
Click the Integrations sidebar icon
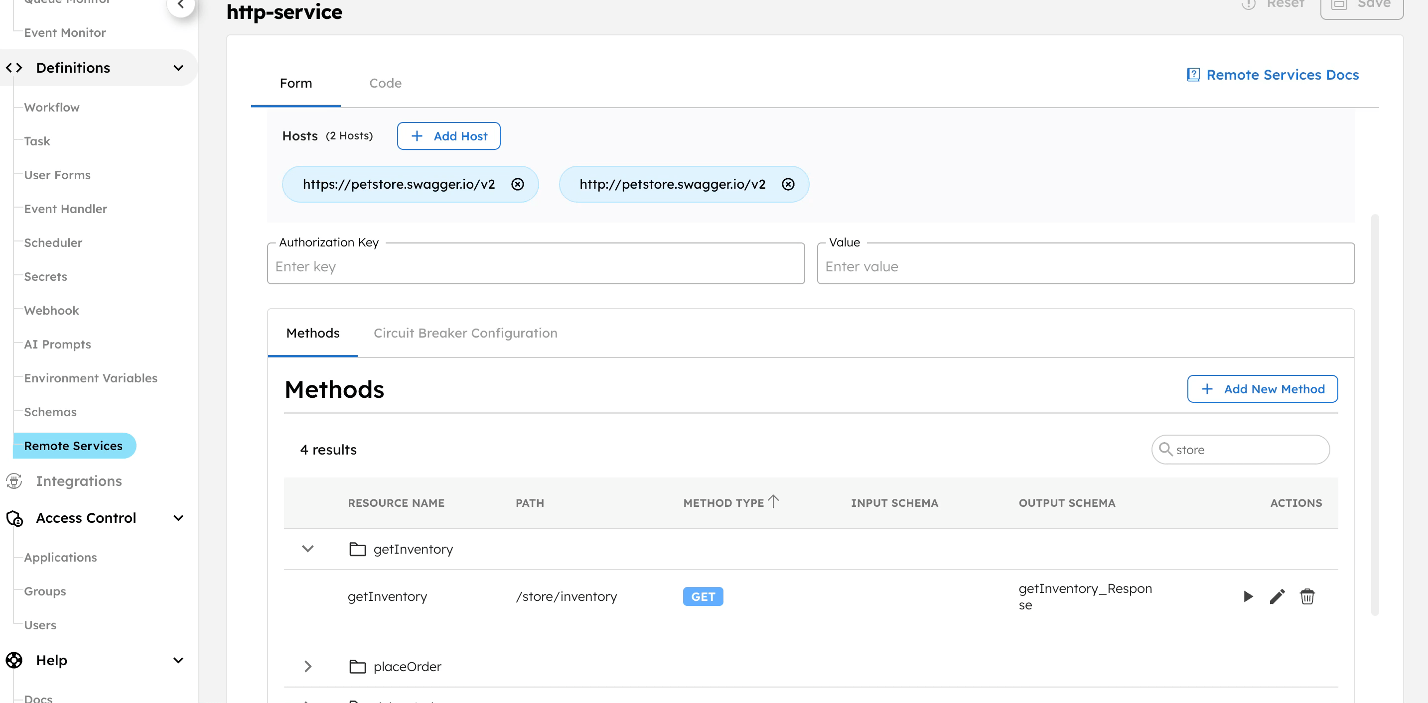[x=14, y=481]
